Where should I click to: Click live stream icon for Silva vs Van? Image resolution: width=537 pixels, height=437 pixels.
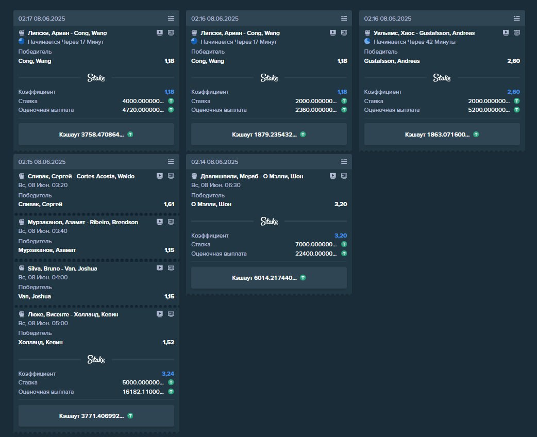(x=160, y=268)
